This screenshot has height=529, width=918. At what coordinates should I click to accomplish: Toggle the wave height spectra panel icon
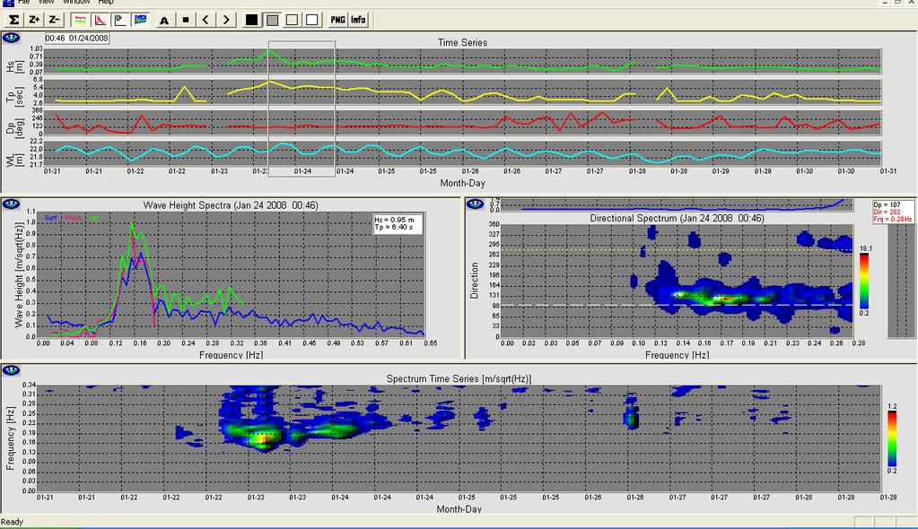(101, 20)
